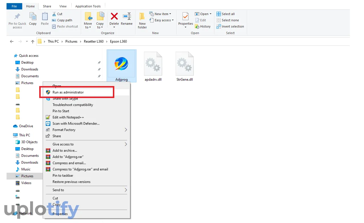This screenshot has width=364, height=223.
Task: Open the recent locations dropdown arrow
Action: 27,41
